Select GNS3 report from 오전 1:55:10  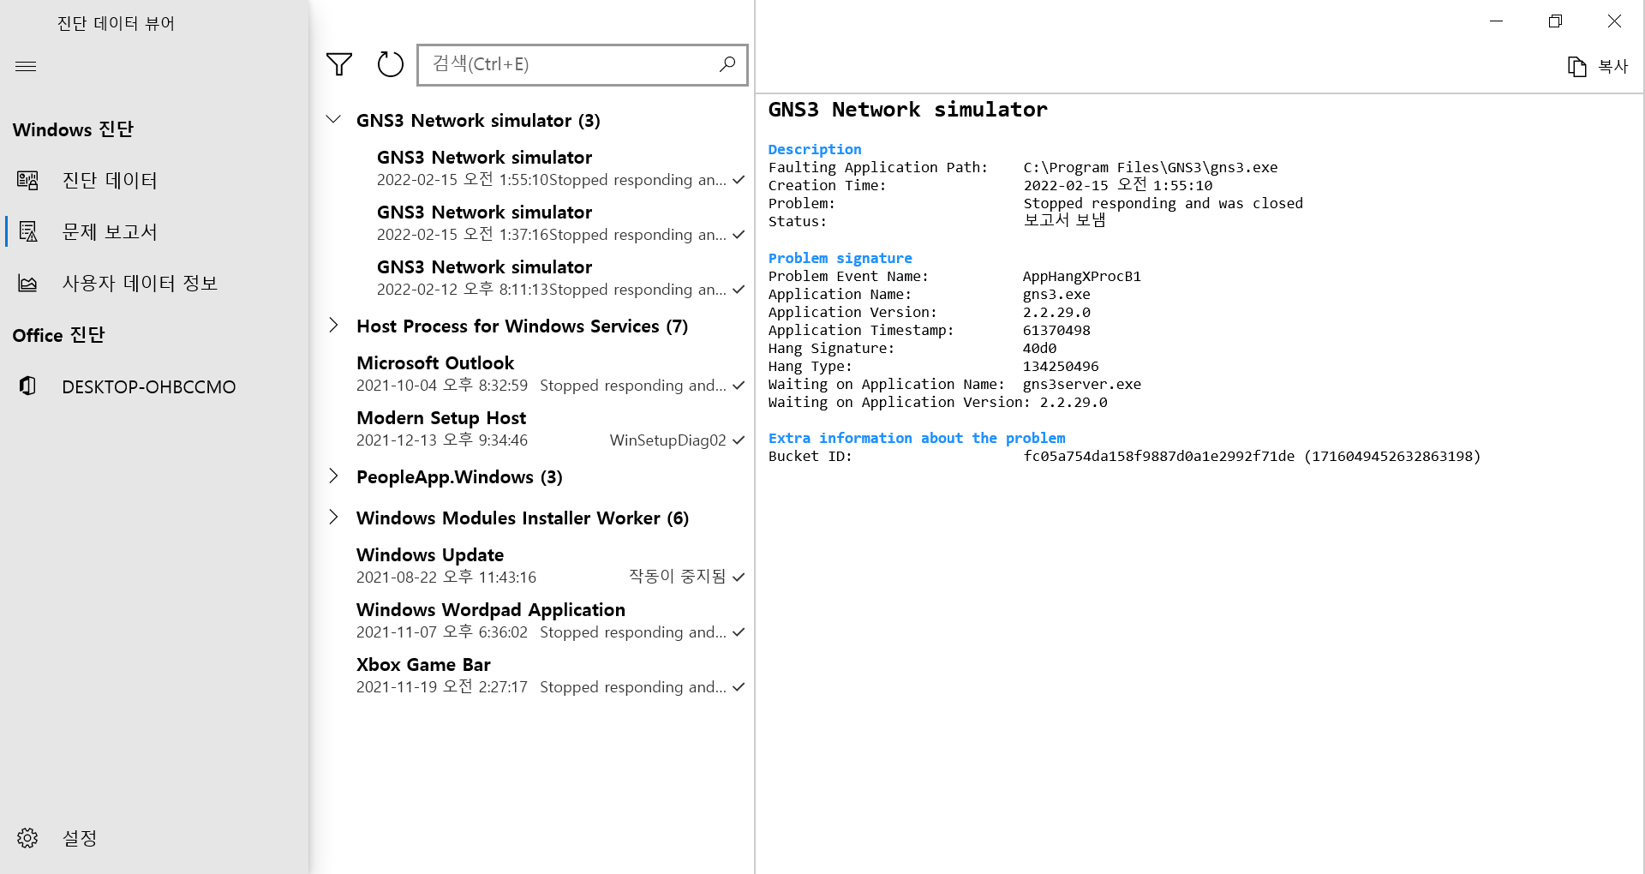tap(560, 168)
